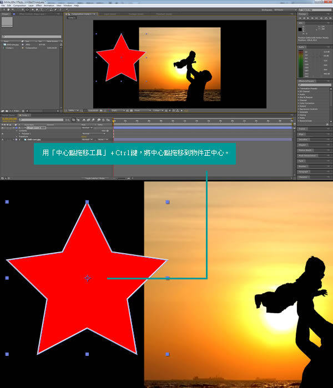
Task: Toggle Polystar 1 visibility eye
Action: point(2,134)
